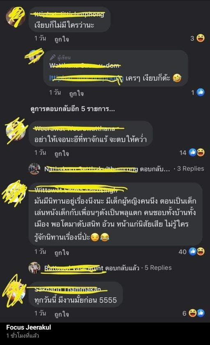Click the laughing reaction icon beside count 3
The width and height of the screenshot is (210, 345).
click(200, 38)
